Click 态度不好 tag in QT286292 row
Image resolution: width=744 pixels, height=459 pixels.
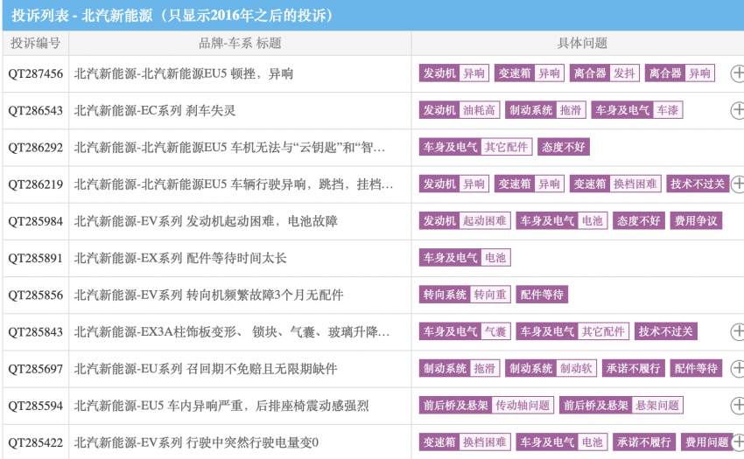click(x=563, y=147)
